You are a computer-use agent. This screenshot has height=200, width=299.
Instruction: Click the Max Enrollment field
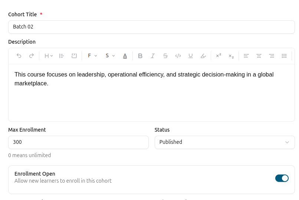tap(78, 142)
